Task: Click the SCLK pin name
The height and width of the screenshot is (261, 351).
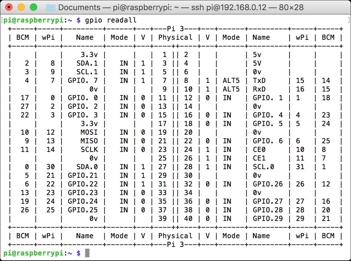Action: tap(89, 149)
